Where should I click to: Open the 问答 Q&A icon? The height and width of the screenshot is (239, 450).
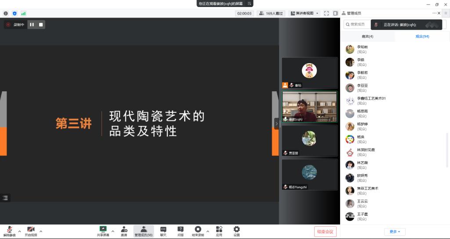pyautogui.click(x=180, y=231)
